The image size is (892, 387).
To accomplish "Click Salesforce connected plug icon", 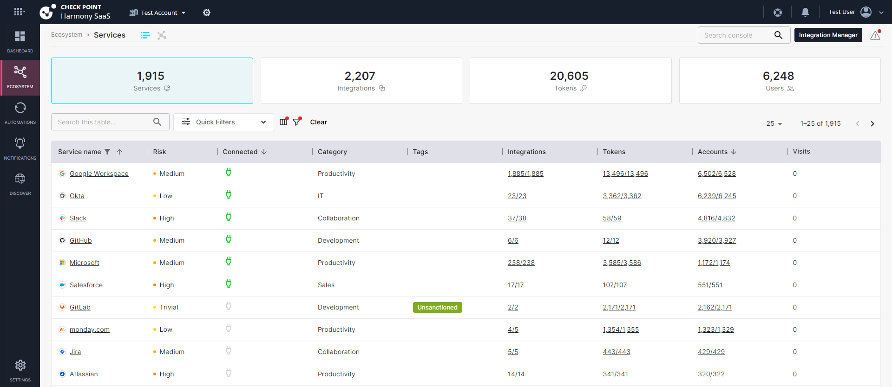I will coord(229,284).
